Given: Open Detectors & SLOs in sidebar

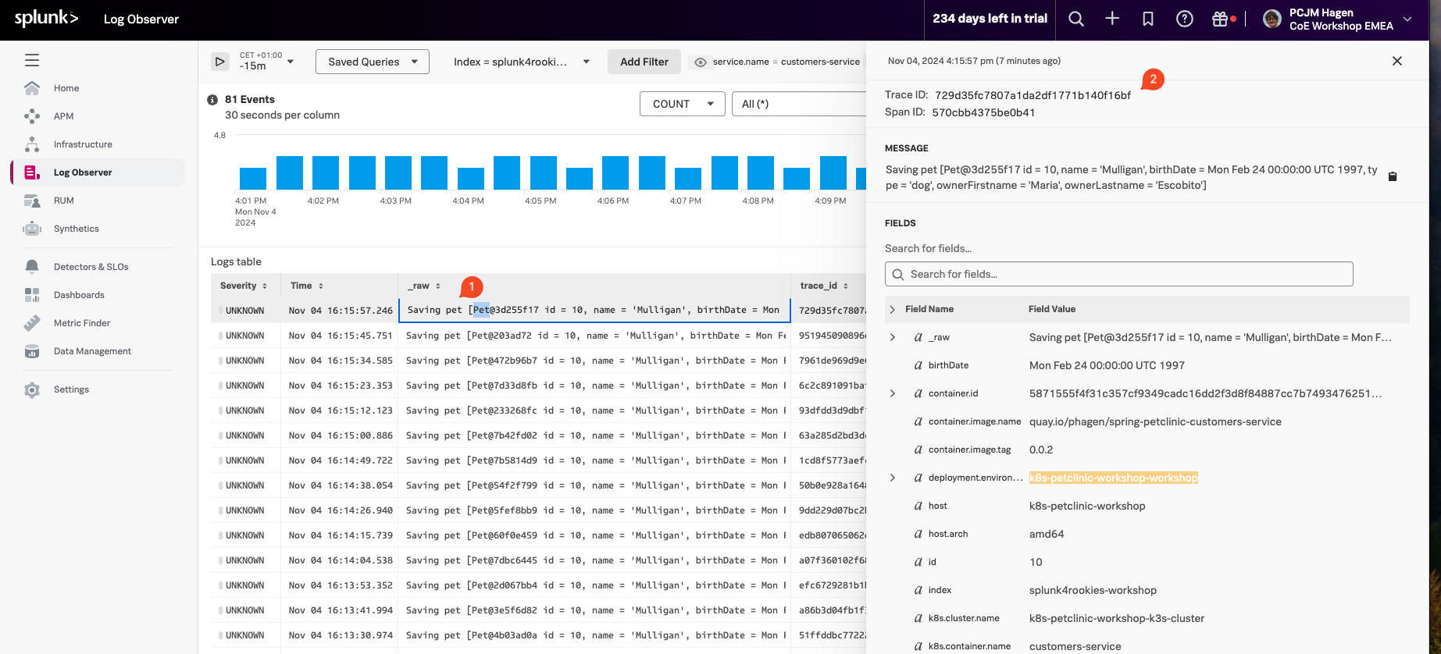Looking at the screenshot, I should tap(91, 267).
